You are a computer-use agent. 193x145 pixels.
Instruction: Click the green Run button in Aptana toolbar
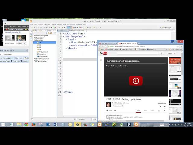(54, 27)
